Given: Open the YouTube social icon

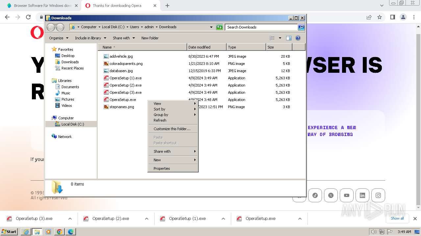Looking at the screenshot, I should 347,195.
